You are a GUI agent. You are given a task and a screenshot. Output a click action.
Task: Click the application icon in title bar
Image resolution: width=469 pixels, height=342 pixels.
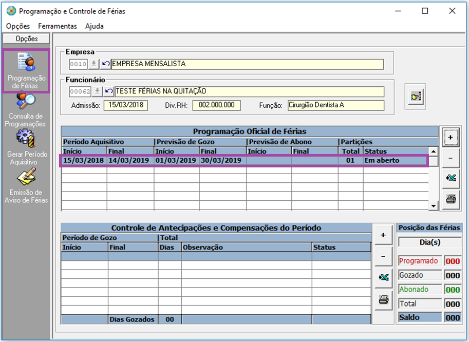pyautogui.click(x=11, y=11)
